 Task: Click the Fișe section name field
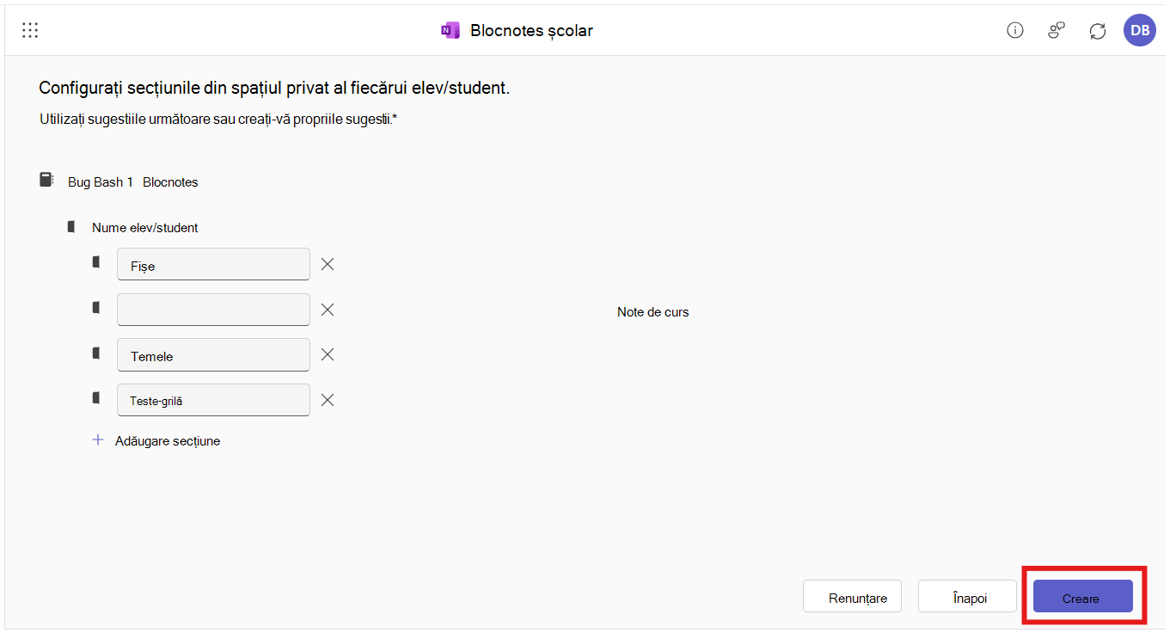pyautogui.click(x=213, y=264)
